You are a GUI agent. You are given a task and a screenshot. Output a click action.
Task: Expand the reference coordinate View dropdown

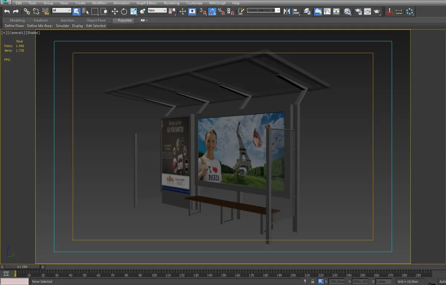coord(157,10)
